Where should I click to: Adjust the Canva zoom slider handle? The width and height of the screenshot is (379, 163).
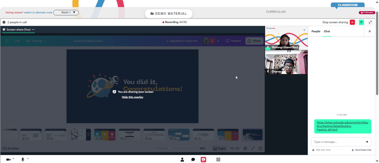tap(170, 148)
